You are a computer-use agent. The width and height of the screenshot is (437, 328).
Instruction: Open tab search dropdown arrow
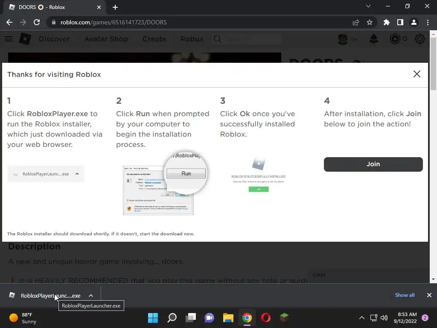coord(368,6)
